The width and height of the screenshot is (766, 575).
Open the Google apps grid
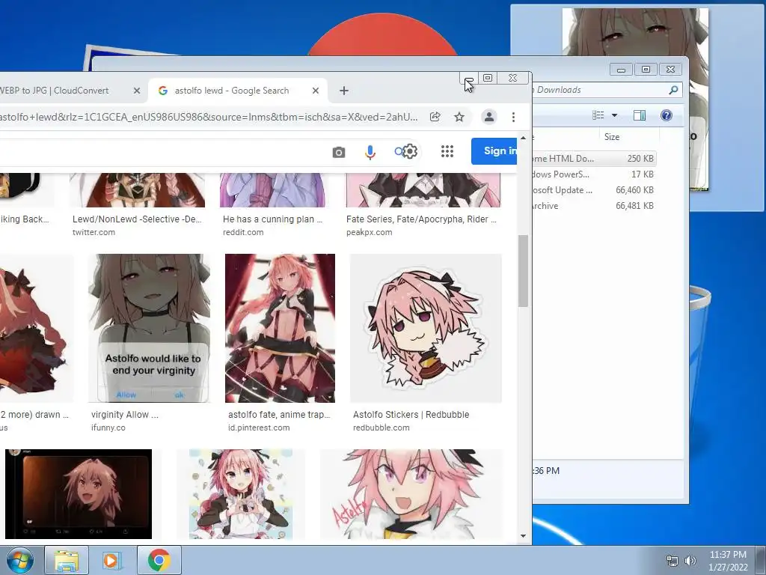(447, 151)
